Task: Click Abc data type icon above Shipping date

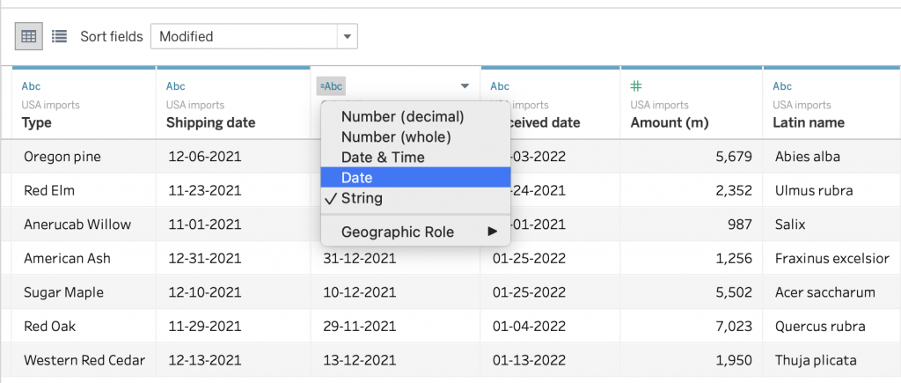Action: [x=176, y=86]
